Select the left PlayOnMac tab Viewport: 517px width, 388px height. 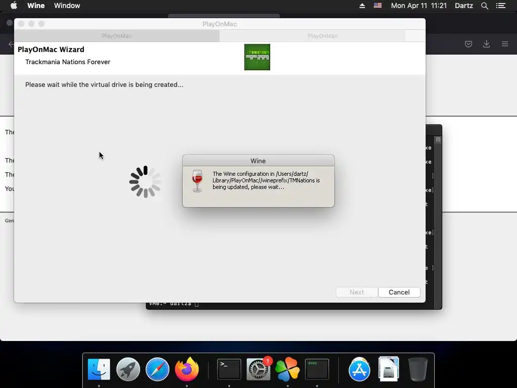(x=117, y=36)
